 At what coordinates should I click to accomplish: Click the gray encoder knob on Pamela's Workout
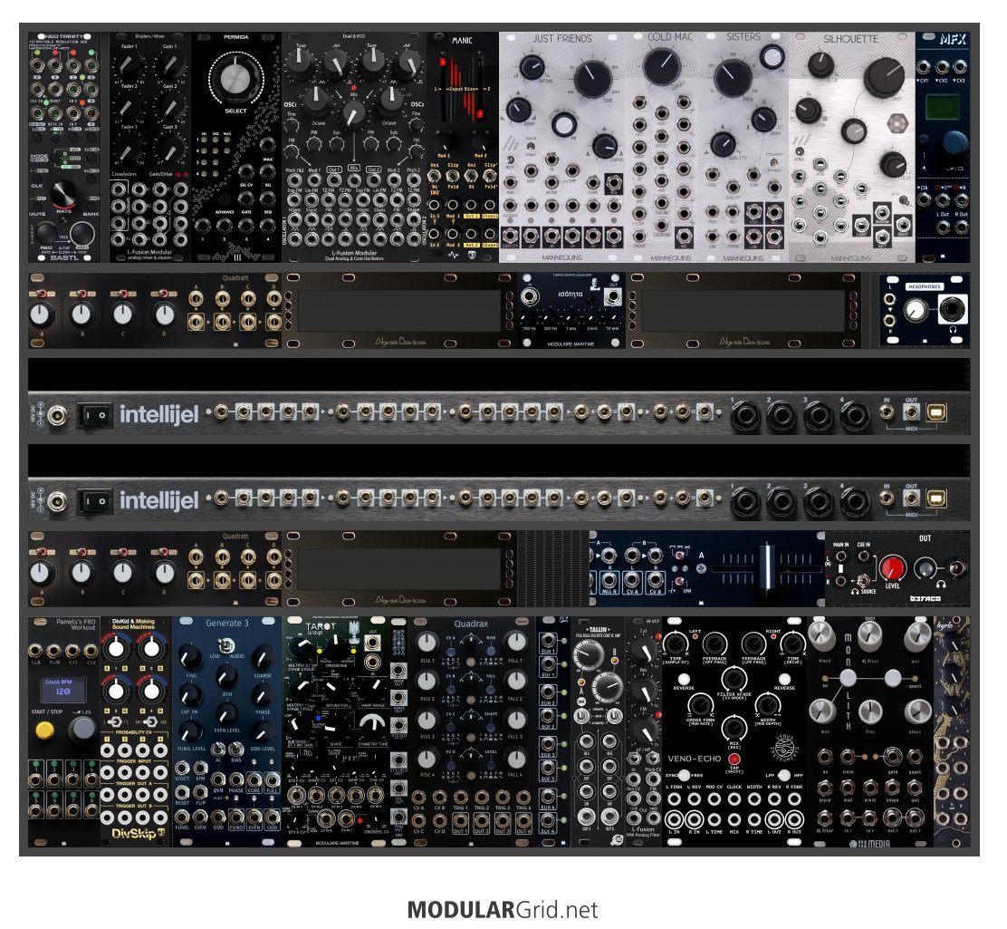(x=82, y=729)
